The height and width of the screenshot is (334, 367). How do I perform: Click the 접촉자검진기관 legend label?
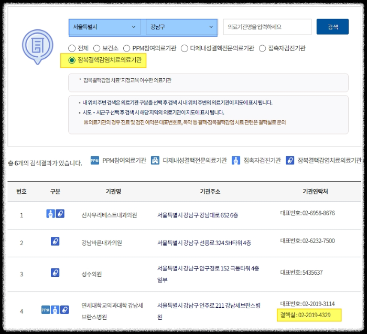(262, 161)
